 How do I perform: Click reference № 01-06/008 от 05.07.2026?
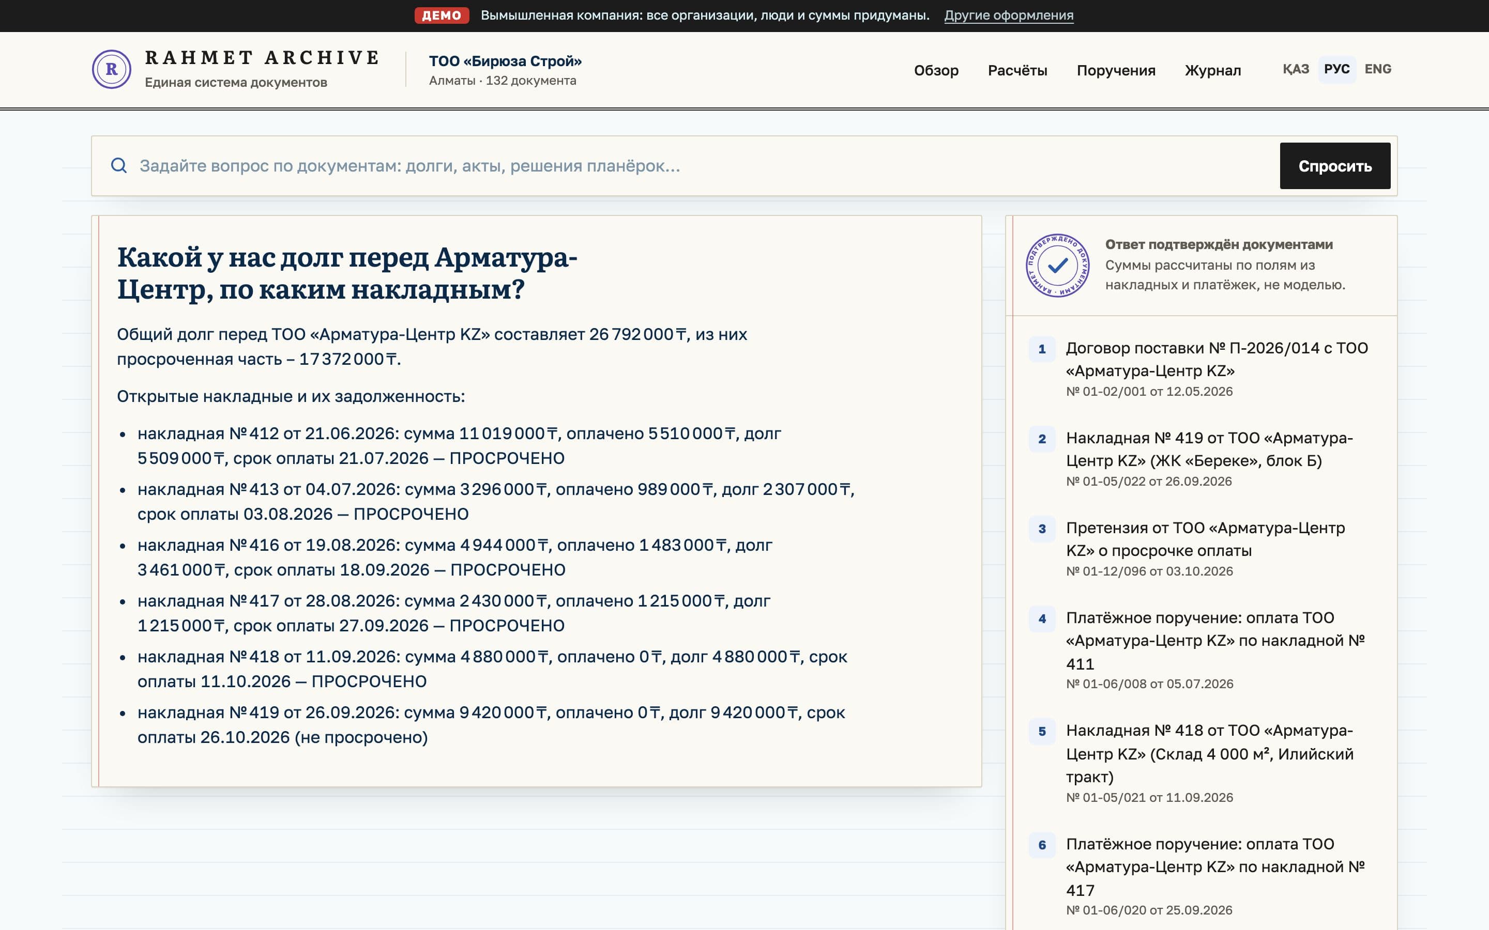[1149, 684]
